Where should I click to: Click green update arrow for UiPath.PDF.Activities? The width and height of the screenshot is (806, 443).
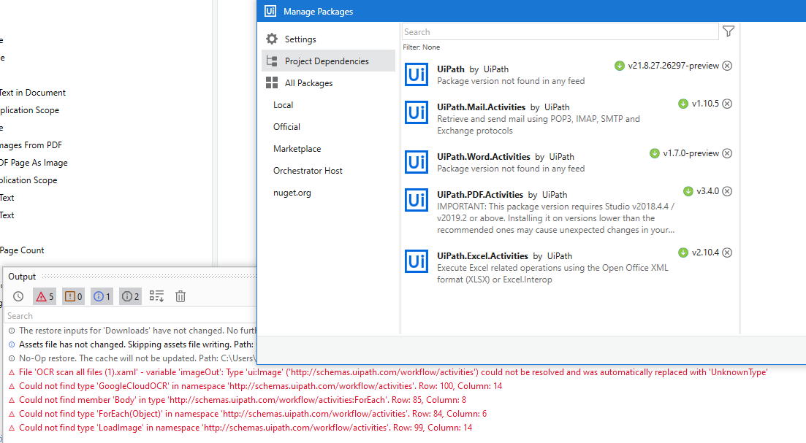click(688, 191)
